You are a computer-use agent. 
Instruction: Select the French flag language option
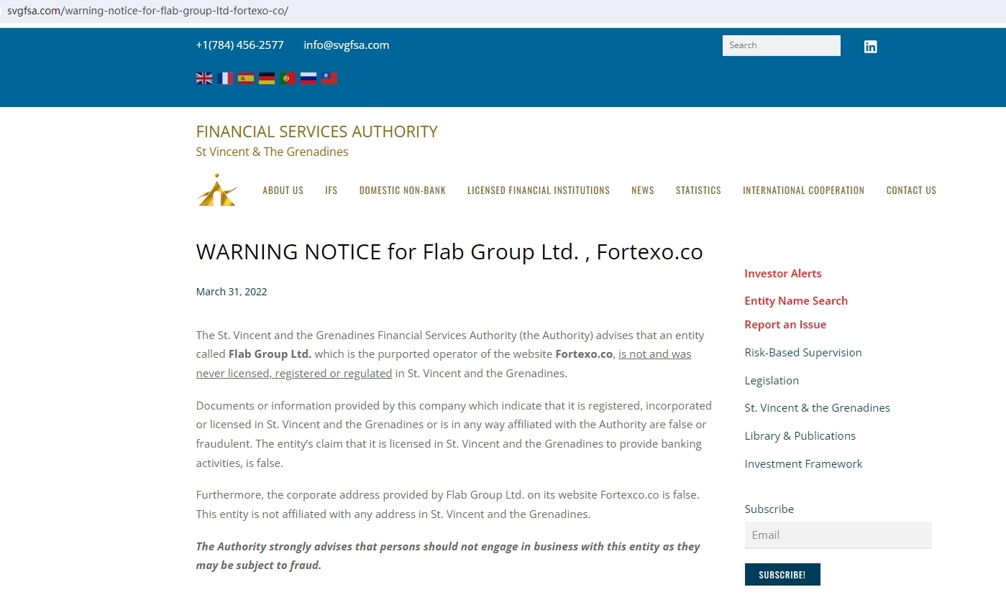(x=225, y=78)
